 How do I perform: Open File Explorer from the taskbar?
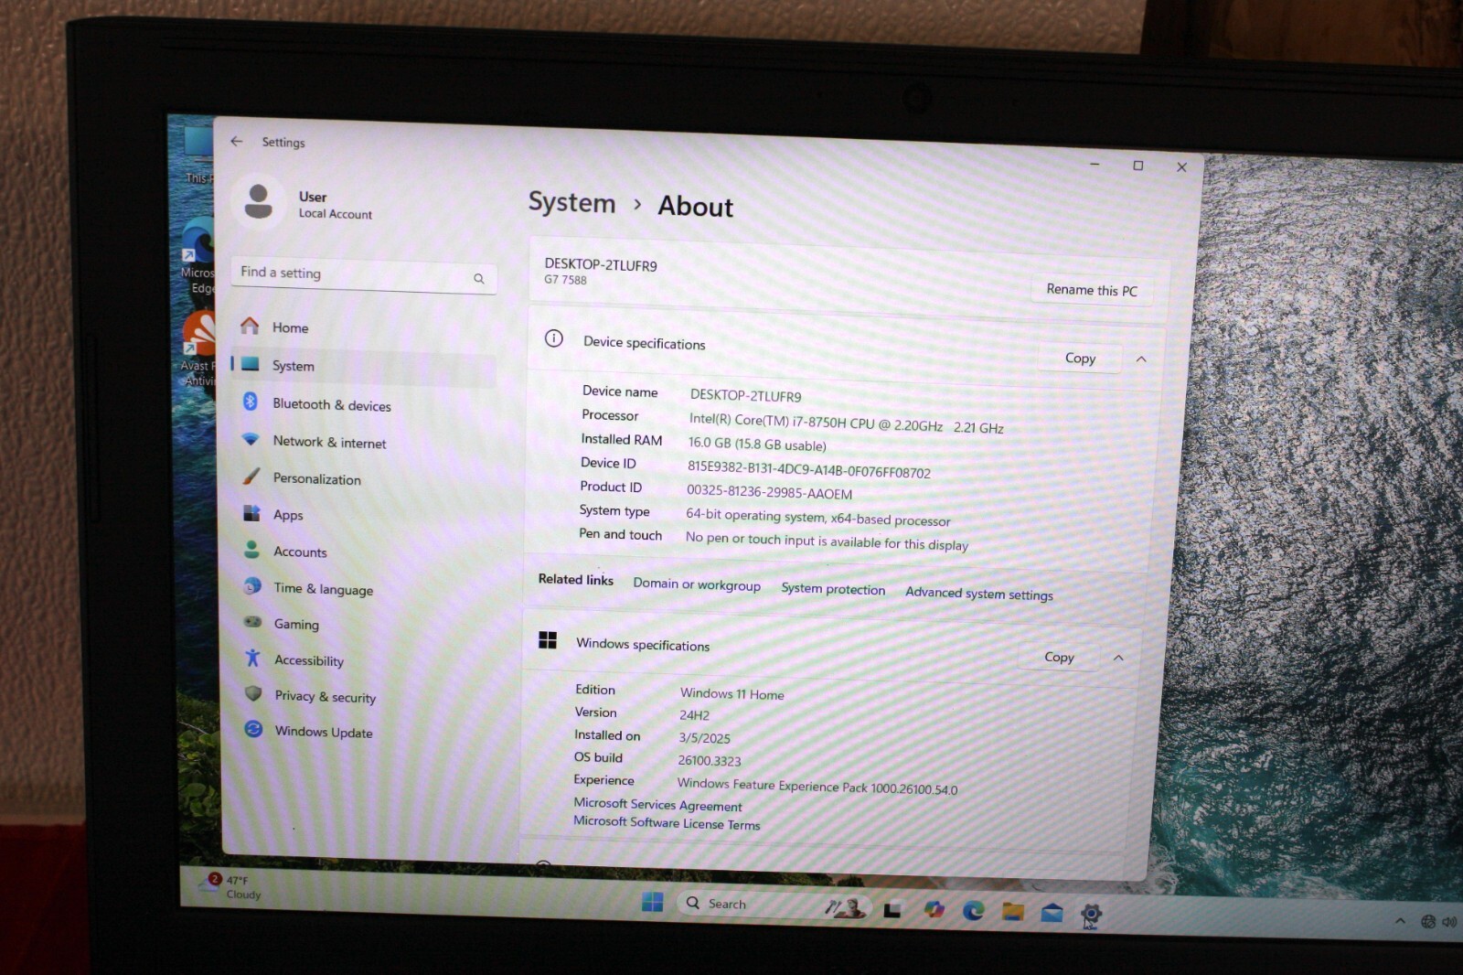tap(1012, 911)
